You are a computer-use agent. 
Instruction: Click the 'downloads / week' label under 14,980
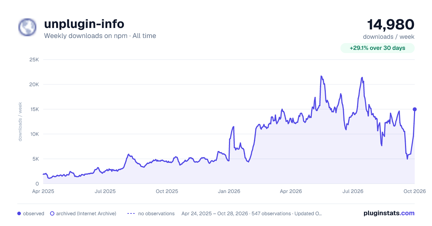[x=389, y=37]
